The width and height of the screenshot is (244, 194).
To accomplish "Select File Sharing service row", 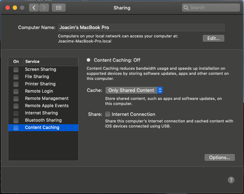I will [43, 77].
